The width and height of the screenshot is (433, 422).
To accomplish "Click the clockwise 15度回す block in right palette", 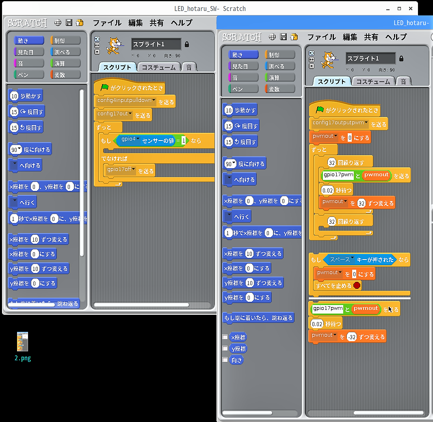I will point(241,126).
